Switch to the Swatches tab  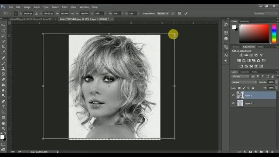coord(244,21)
